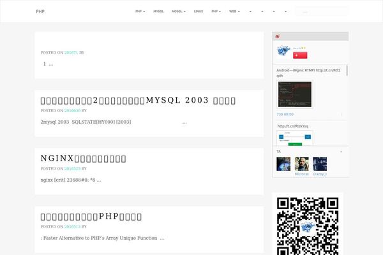The image size is (383, 255).
Task: Open the Microcat follower avatar
Action: click(302, 164)
